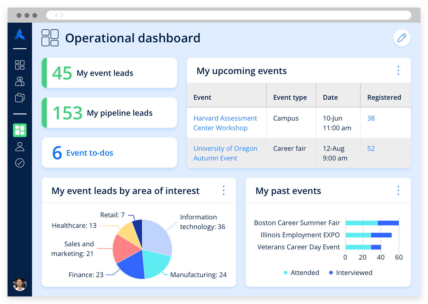Click the browser address bar
Viewport: 428px width, 304px height.
pos(229,15)
